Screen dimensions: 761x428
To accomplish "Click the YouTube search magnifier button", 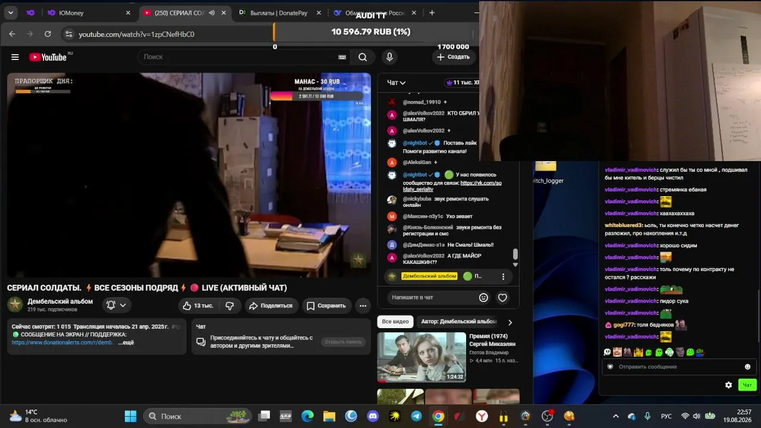I will [363, 57].
